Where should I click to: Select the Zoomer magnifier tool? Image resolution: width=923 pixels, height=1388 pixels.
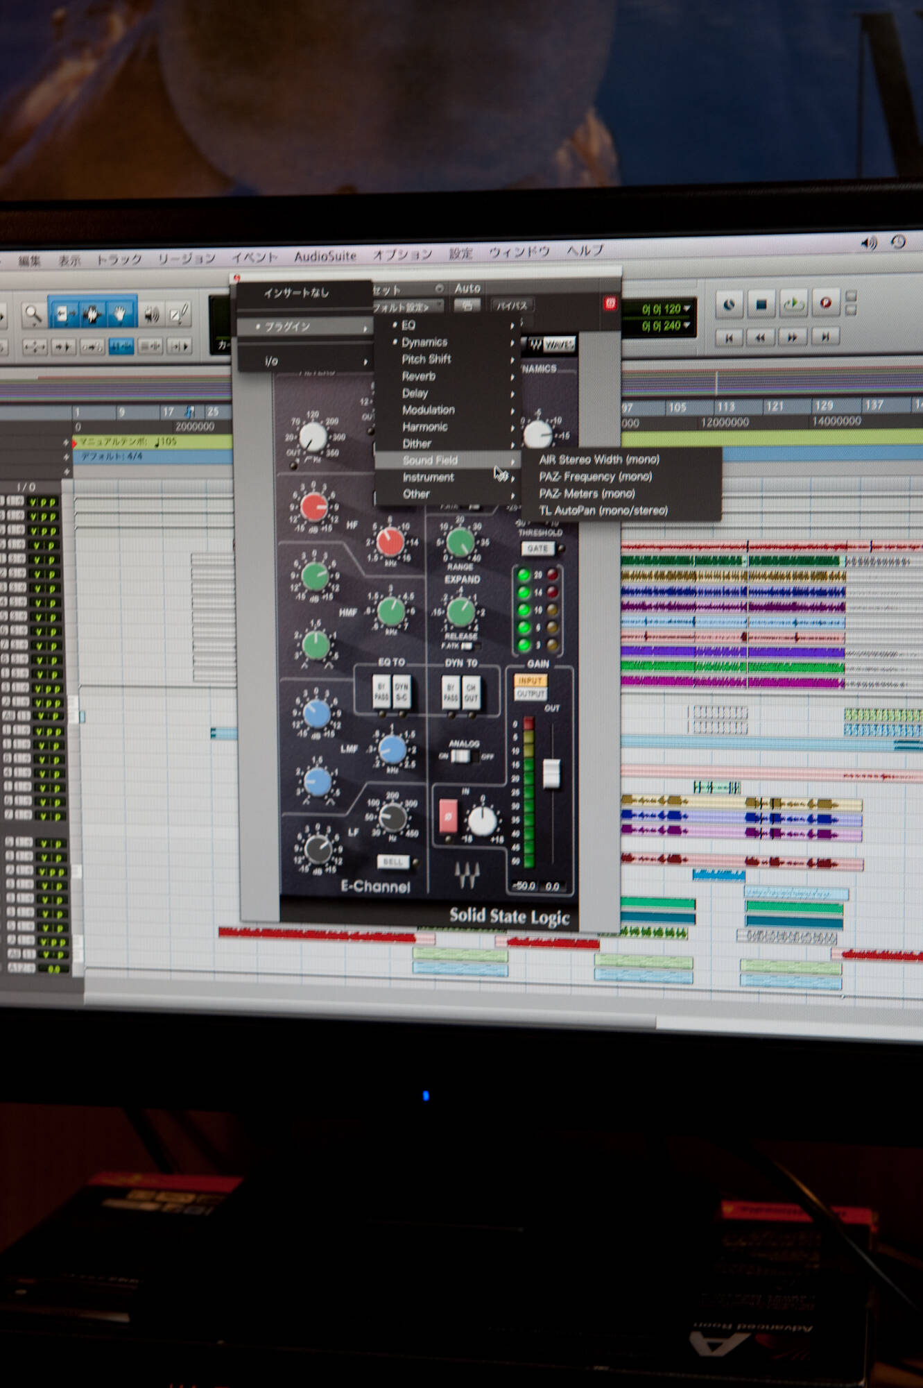[x=33, y=315]
